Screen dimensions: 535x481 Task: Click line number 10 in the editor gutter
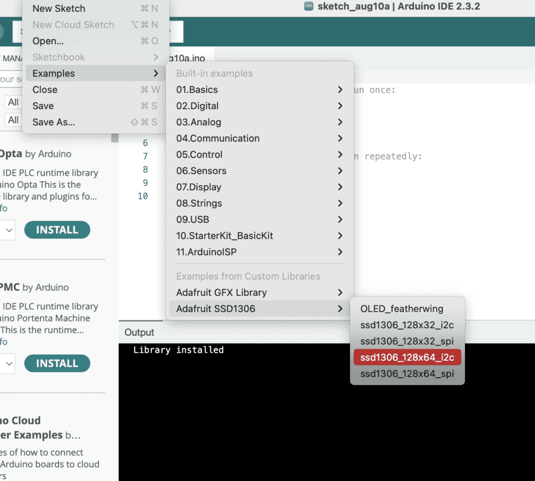pos(143,196)
